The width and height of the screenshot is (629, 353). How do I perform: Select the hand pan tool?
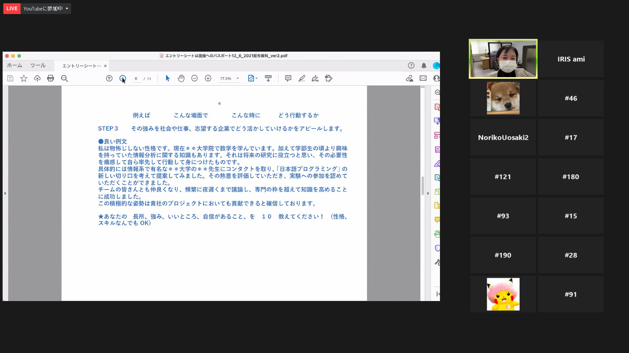tap(181, 78)
